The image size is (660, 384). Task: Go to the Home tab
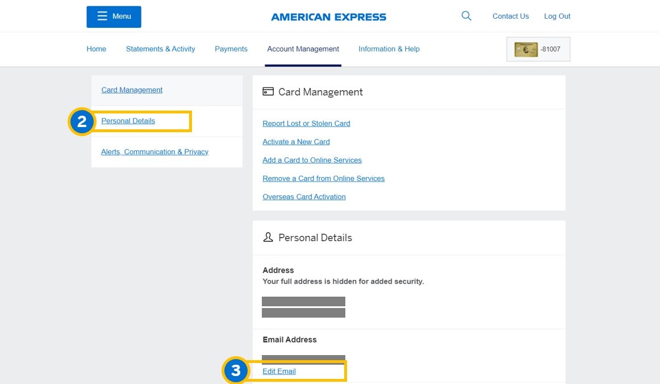coord(96,49)
